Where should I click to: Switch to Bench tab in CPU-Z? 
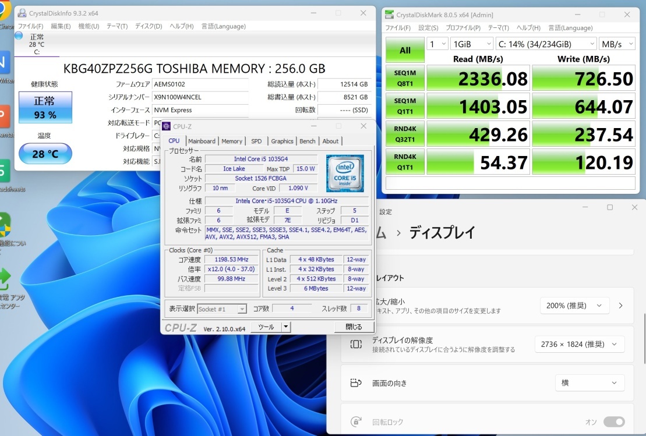pyautogui.click(x=308, y=141)
